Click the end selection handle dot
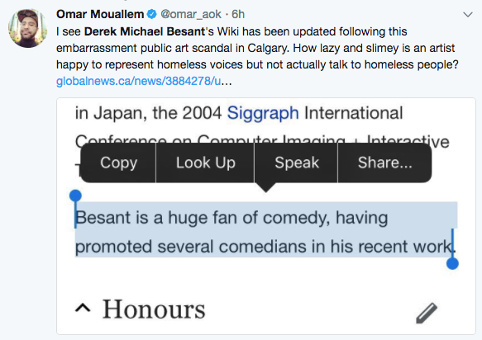The width and height of the screenshot is (482, 340). [x=452, y=263]
